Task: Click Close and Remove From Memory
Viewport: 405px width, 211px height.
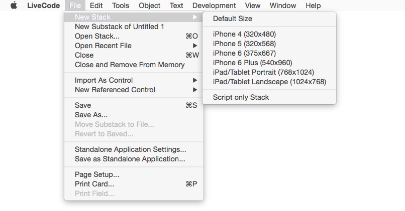Action: point(130,65)
